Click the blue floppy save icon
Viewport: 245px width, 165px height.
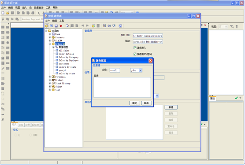[56, 26]
